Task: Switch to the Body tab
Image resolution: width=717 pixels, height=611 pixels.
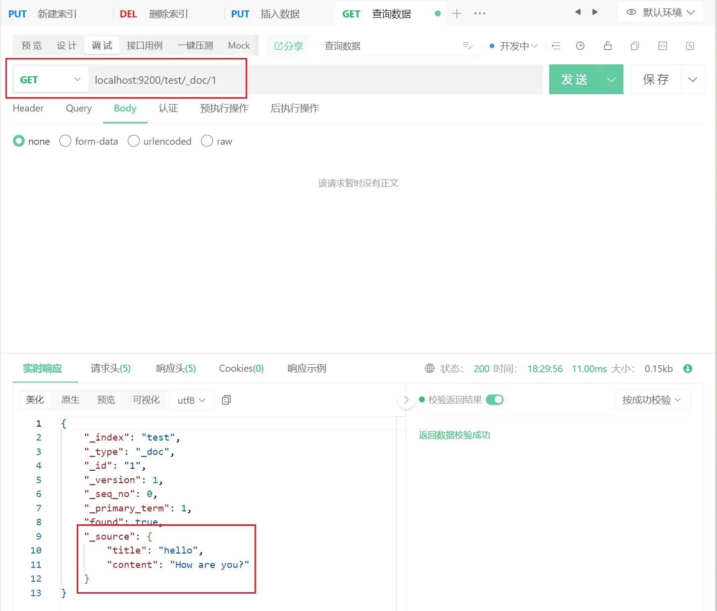Action: (125, 108)
